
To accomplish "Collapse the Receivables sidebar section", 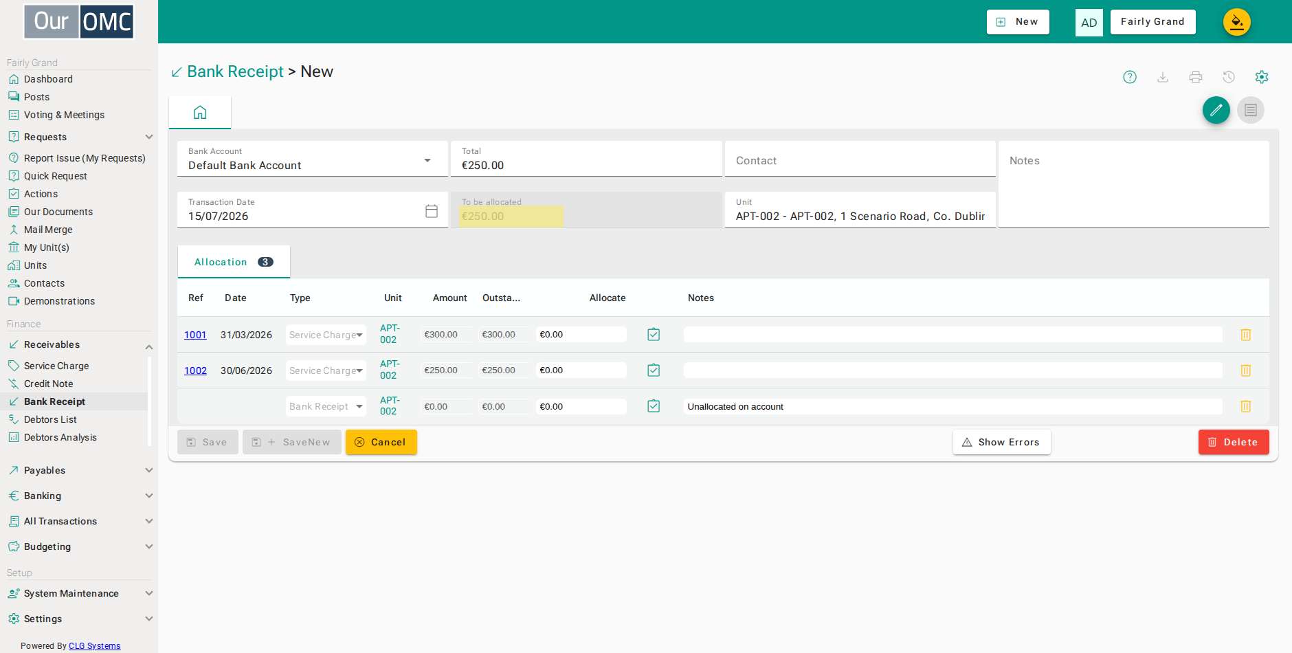I will point(79,344).
